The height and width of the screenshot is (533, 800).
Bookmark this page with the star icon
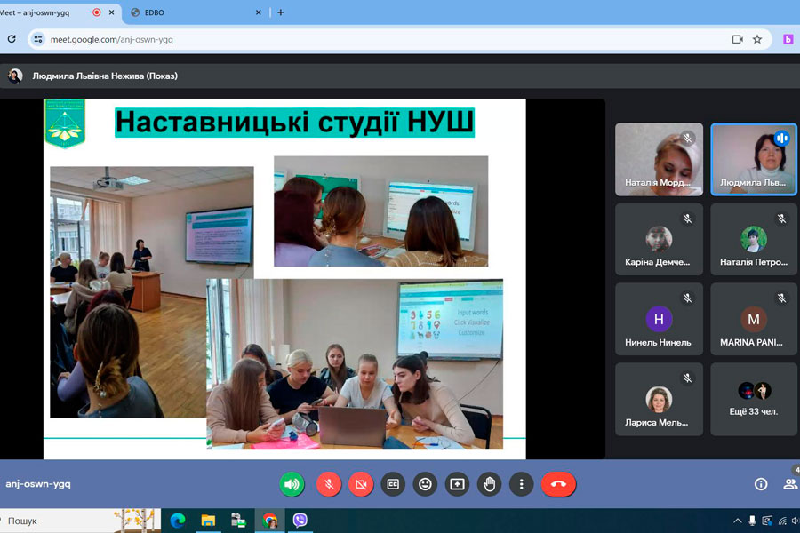pyautogui.click(x=757, y=39)
